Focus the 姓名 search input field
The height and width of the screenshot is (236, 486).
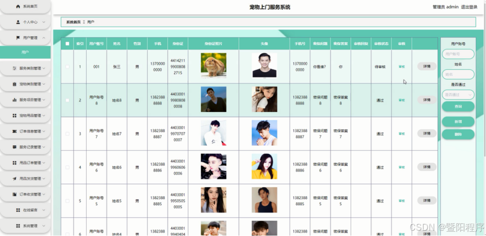(458, 74)
